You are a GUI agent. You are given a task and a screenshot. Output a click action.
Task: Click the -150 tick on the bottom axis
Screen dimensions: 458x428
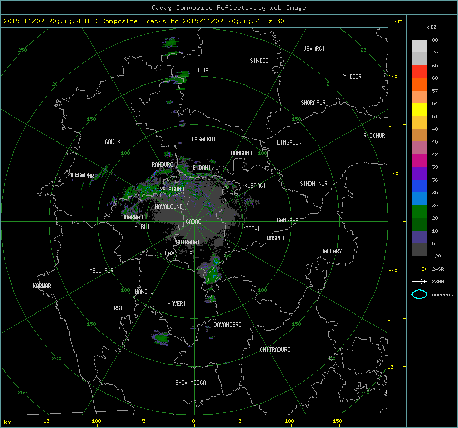pyautogui.click(x=46, y=421)
